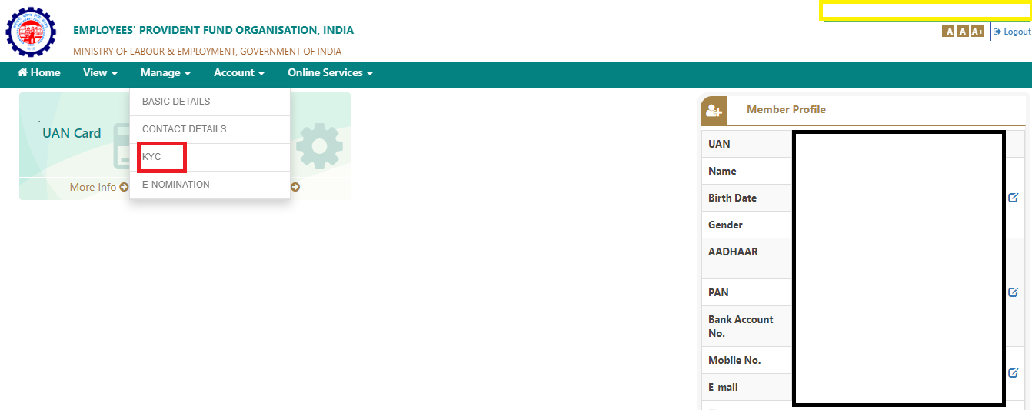Click the AADHAAR row label
Image resolution: width=1032 pixels, height=410 pixels.
[x=733, y=252]
